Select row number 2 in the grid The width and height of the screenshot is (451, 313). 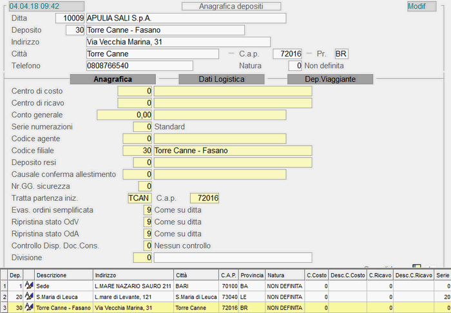pyautogui.click(x=5, y=297)
